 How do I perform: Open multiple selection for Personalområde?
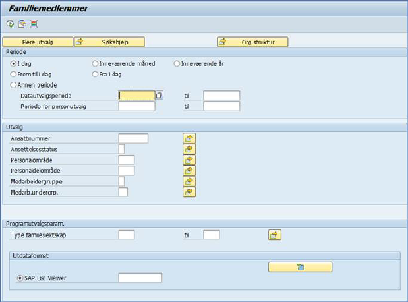tap(189, 160)
